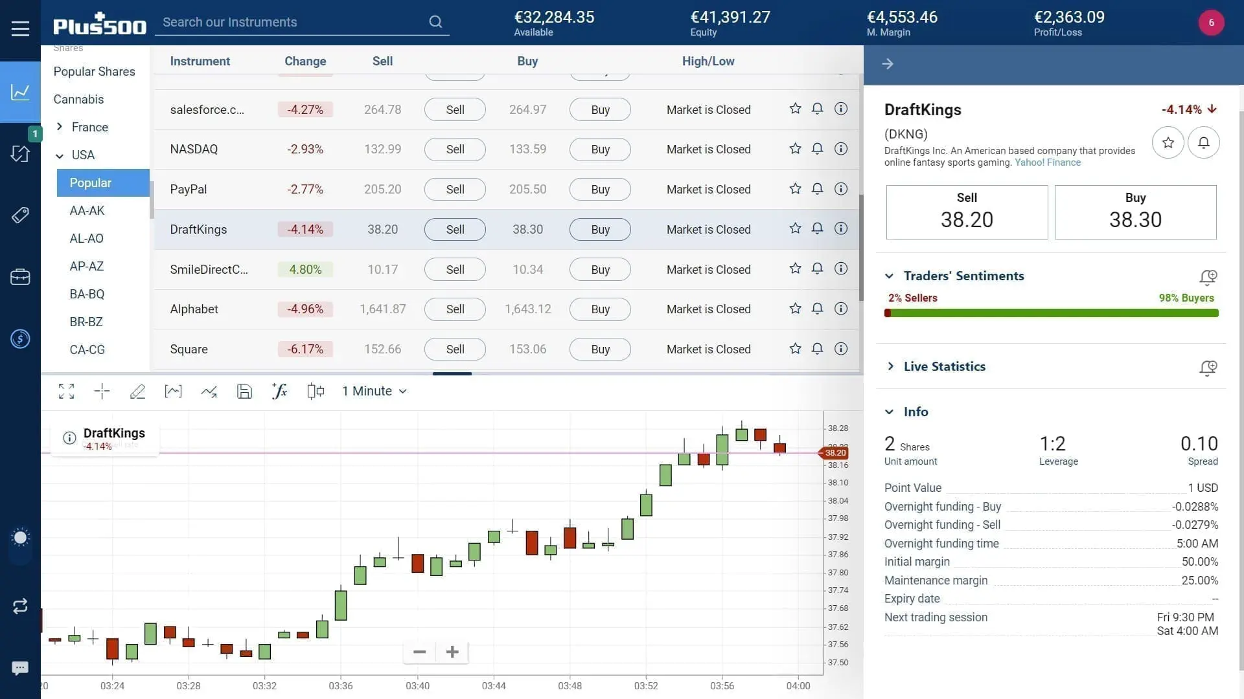This screenshot has height=699, width=1244.
Task: Add salesforce.com to favorites star
Action: [x=795, y=109]
